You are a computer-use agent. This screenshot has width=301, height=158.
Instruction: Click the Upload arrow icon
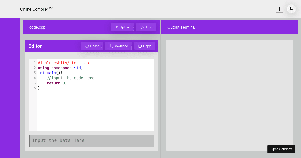point(116,27)
